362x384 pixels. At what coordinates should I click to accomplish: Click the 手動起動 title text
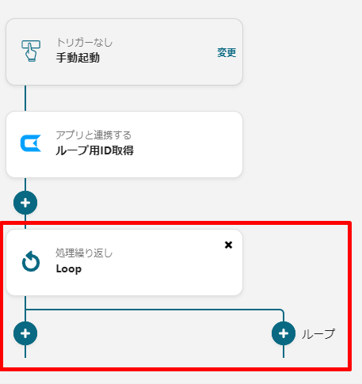pyautogui.click(x=78, y=58)
